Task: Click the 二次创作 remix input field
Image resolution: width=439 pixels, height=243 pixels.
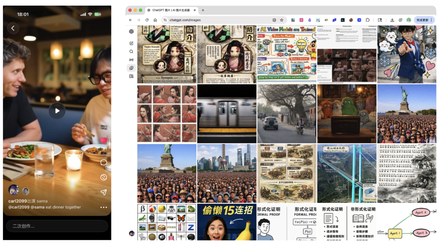Action: [x=57, y=226]
